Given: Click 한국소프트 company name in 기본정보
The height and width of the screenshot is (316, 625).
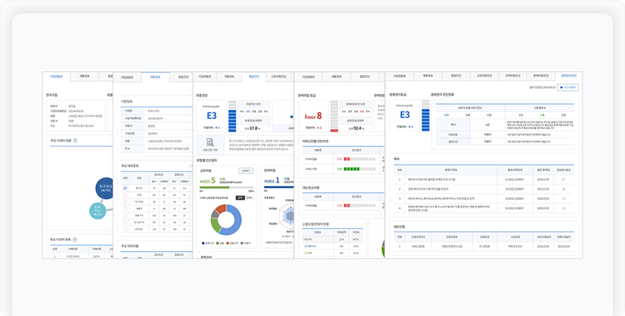Looking at the screenshot, I should 152,110.
